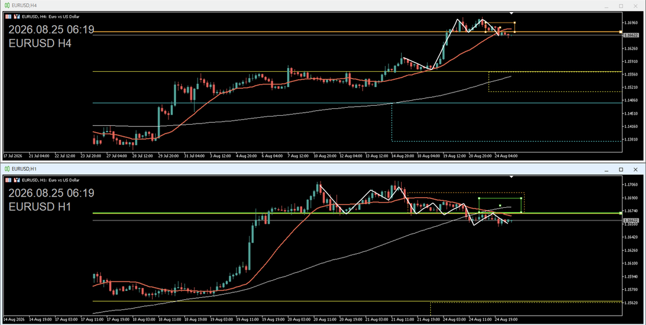Click '14 Aug 2026' on H1 time axis
The width and height of the screenshot is (646, 325).
14,320
